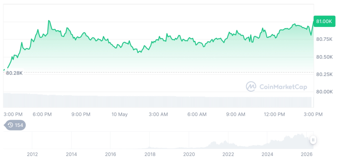Image resolution: width=342 pixels, height=159 pixels.
Task: Click the 154 history clock badge
Action: pos(15,125)
